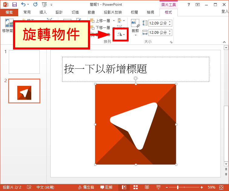The width and height of the screenshot is (229, 191).
Task: Decrease picture height with down stepper
Action: click(170, 24)
